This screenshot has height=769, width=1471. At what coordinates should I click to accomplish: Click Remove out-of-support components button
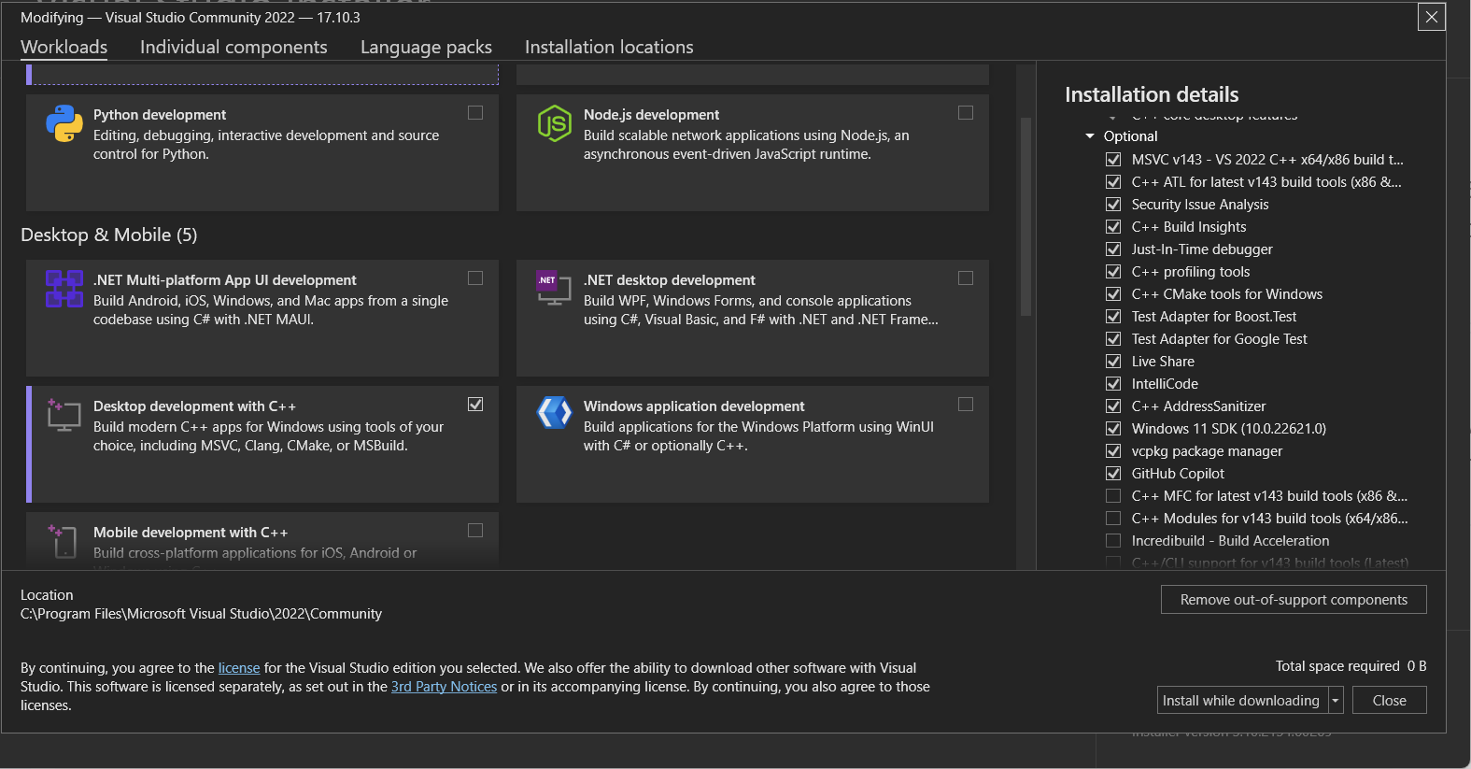(x=1293, y=600)
